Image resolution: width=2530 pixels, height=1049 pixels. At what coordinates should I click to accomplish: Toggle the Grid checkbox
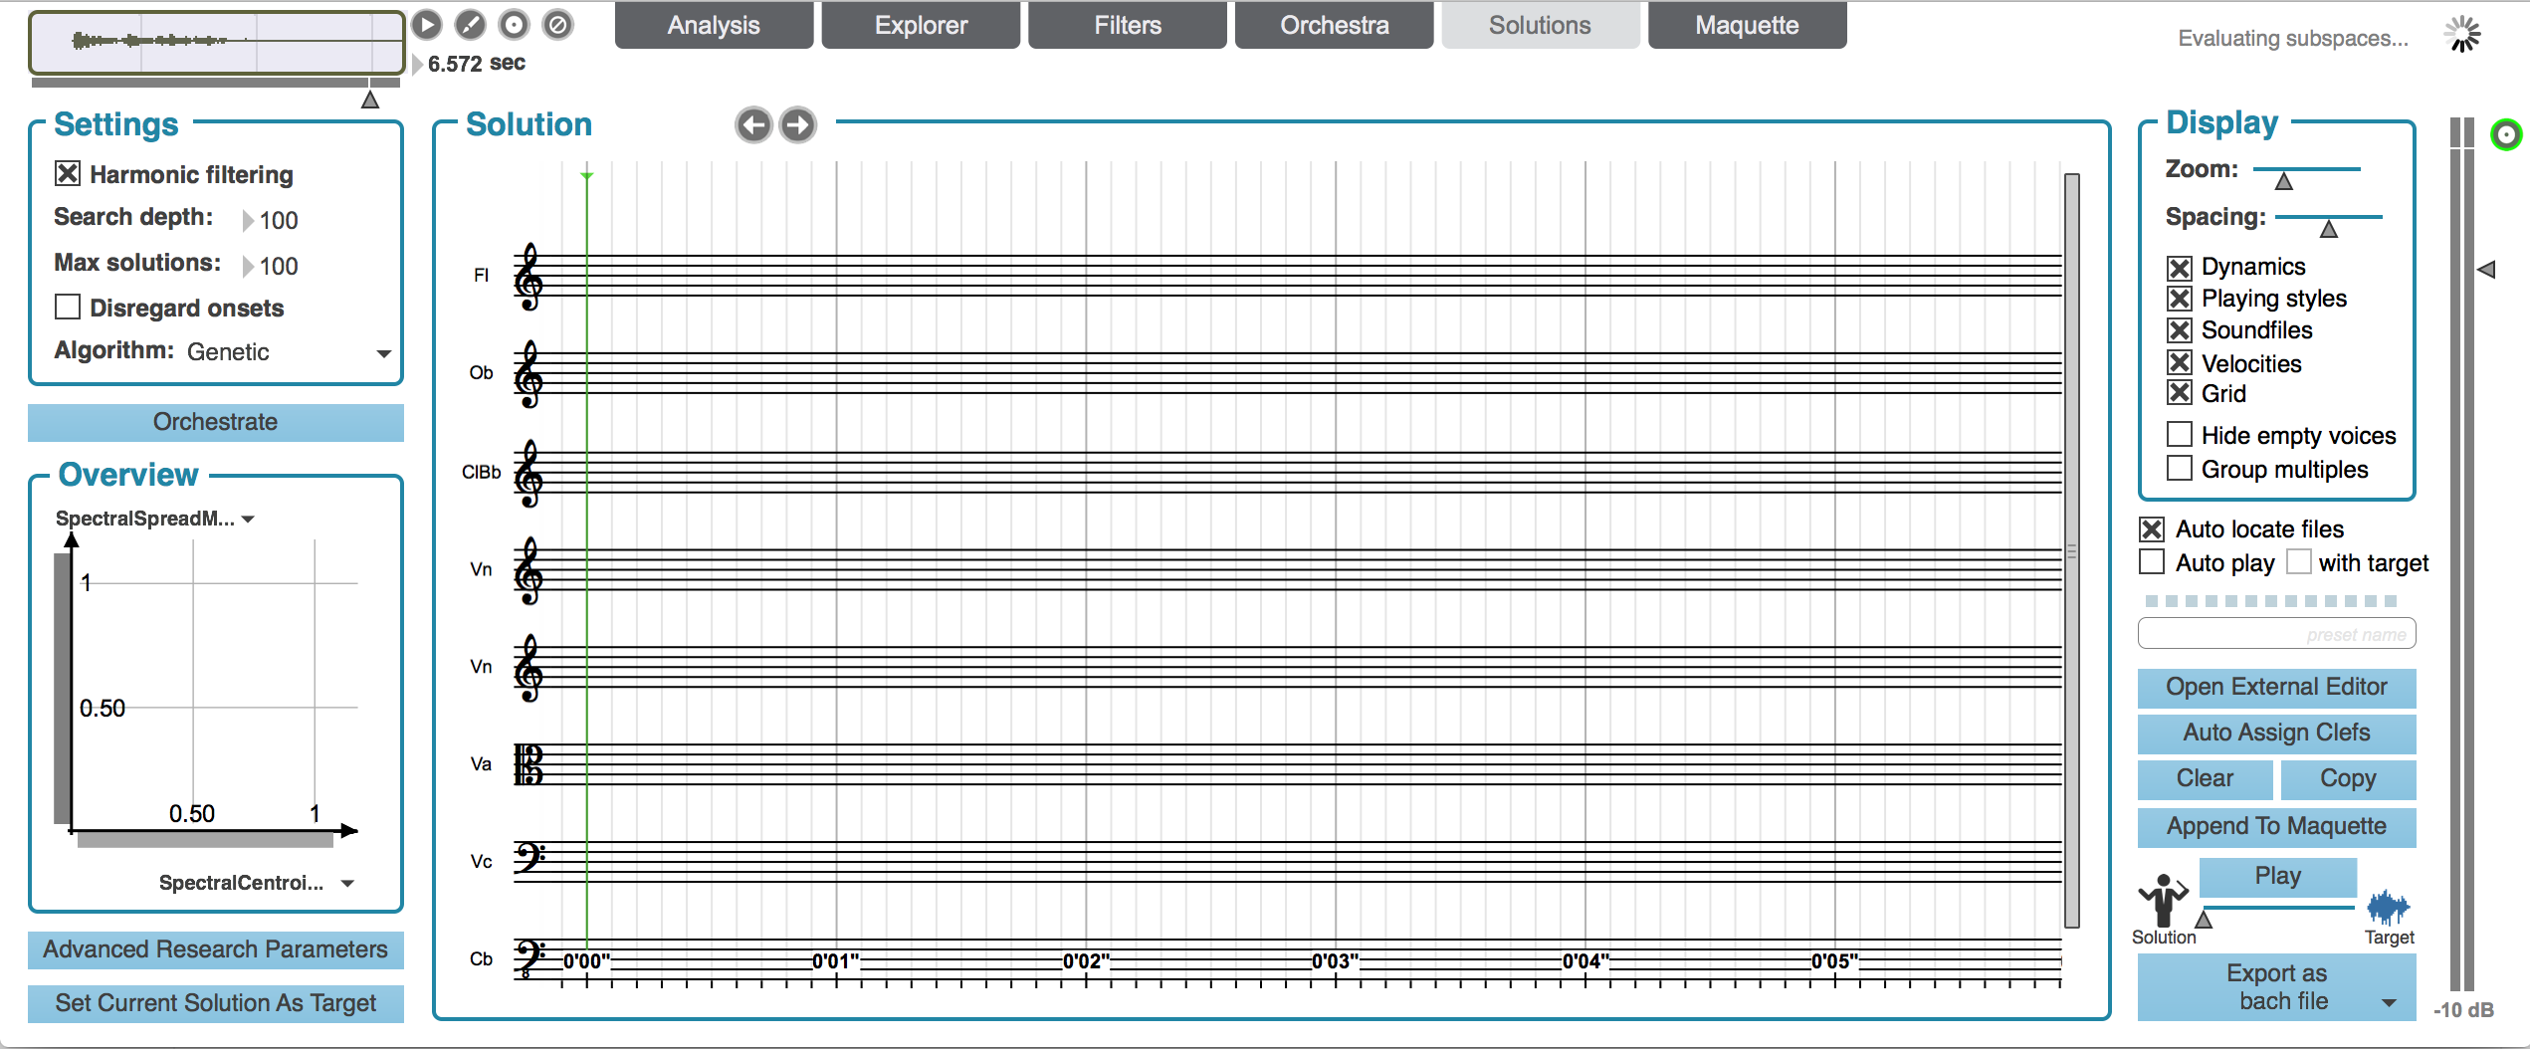(2180, 393)
